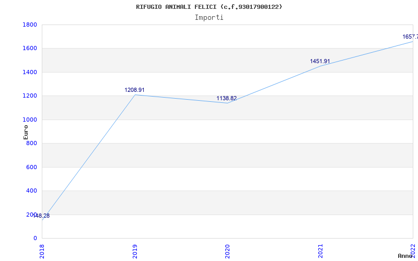Screen dimensions: 418x261
Task: Click the 0 y-axis tick label
Action: [x=36, y=239]
